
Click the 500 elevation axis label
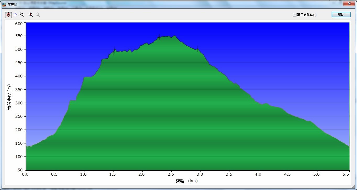tap(19, 49)
